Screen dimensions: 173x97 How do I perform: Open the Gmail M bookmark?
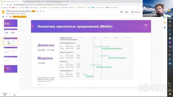click(10, 8)
